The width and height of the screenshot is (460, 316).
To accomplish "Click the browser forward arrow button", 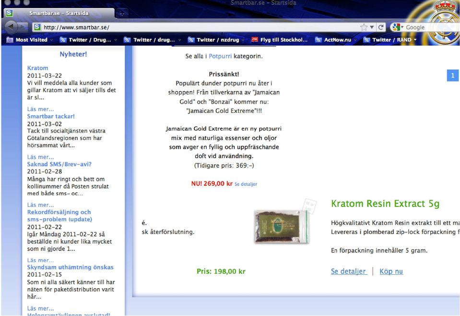I will (23, 27).
